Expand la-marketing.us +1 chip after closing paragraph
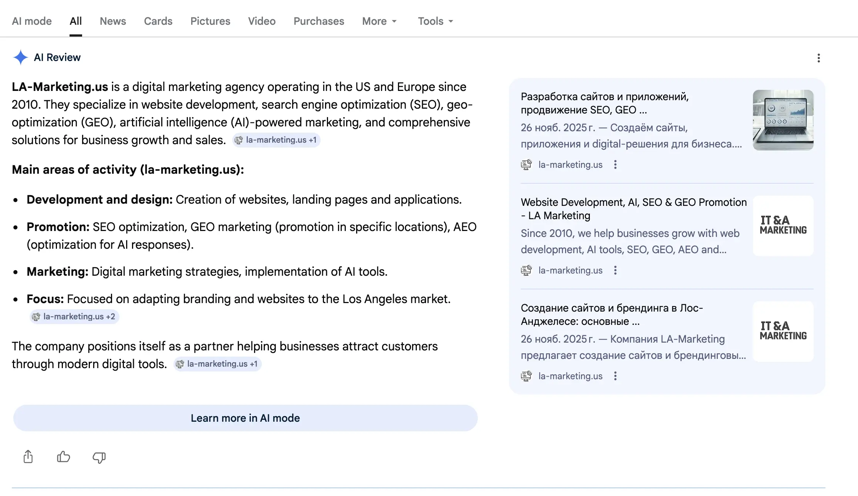The image size is (858, 496). (x=218, y=364)
